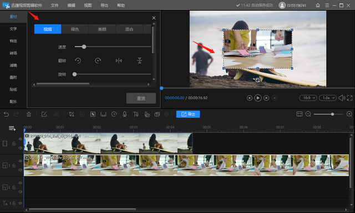355x213 pixels.
Task: Delete the selected clip with the trash icon
Action: coord(29,114)
